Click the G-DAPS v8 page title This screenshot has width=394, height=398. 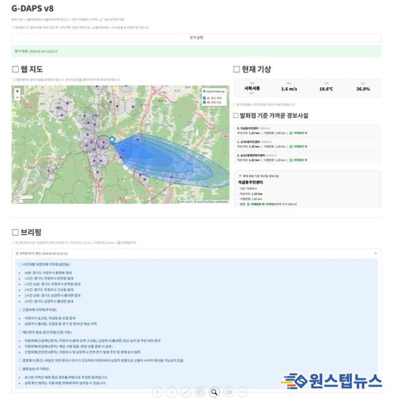click(x=32, y=9)
